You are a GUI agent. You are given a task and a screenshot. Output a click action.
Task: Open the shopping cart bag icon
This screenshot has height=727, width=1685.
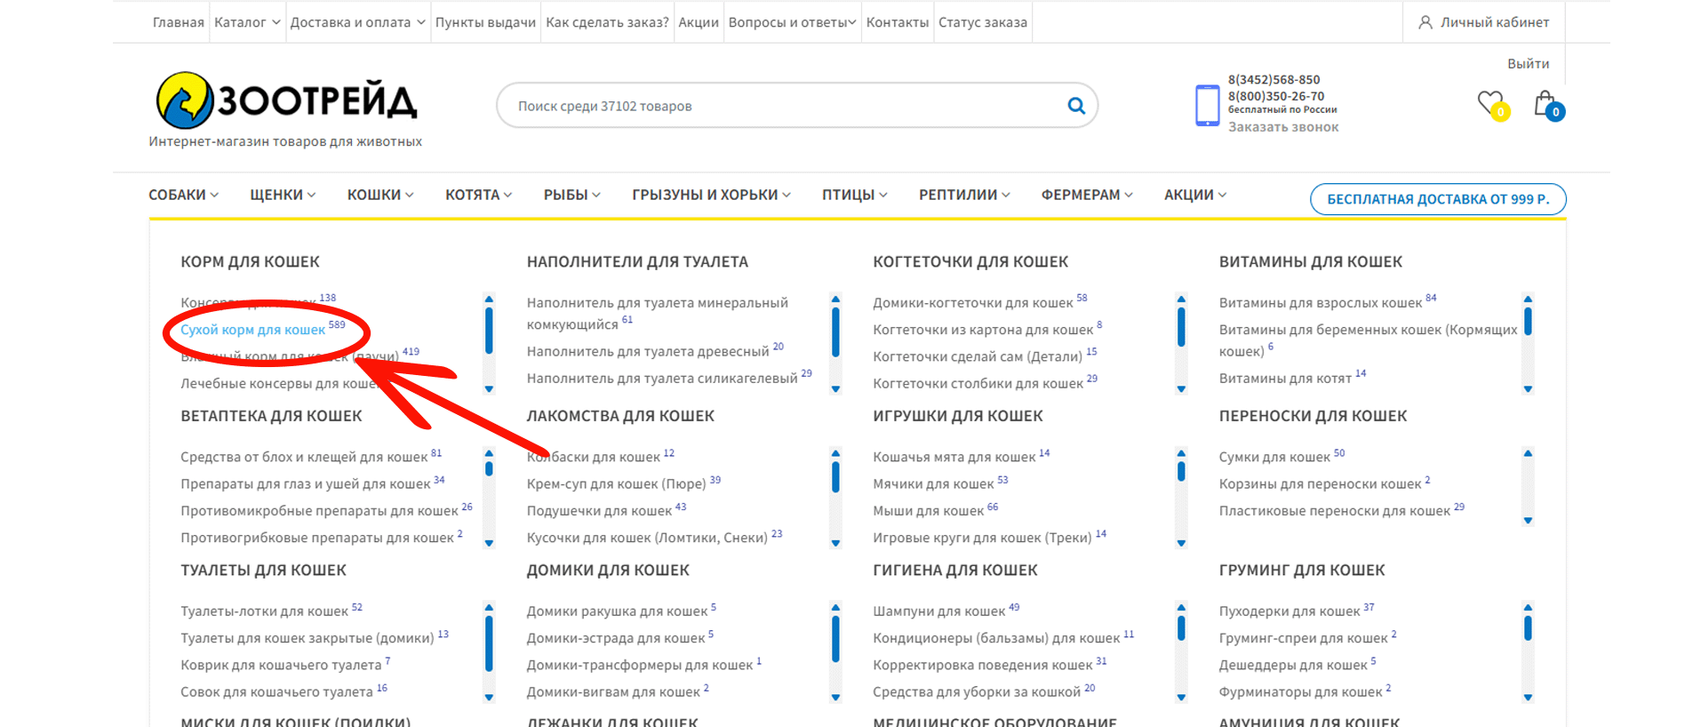tap(1545, 104)
